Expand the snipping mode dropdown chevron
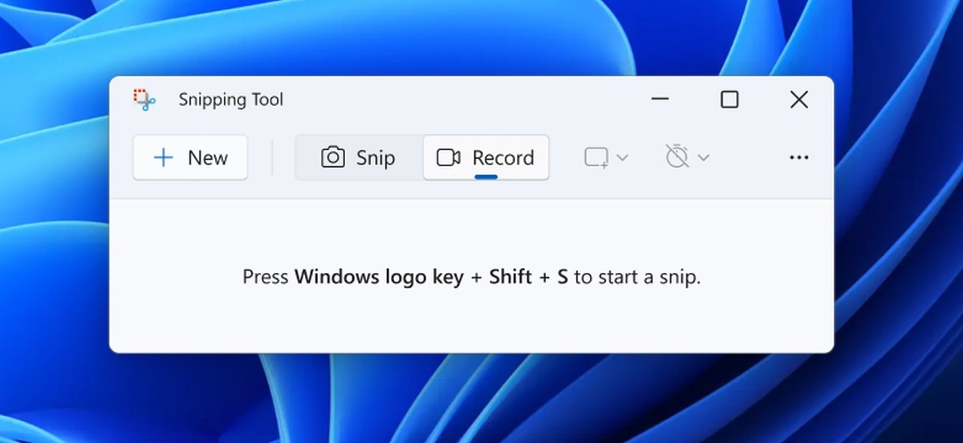Screen dimensions: 963x443 click(622, 158)
